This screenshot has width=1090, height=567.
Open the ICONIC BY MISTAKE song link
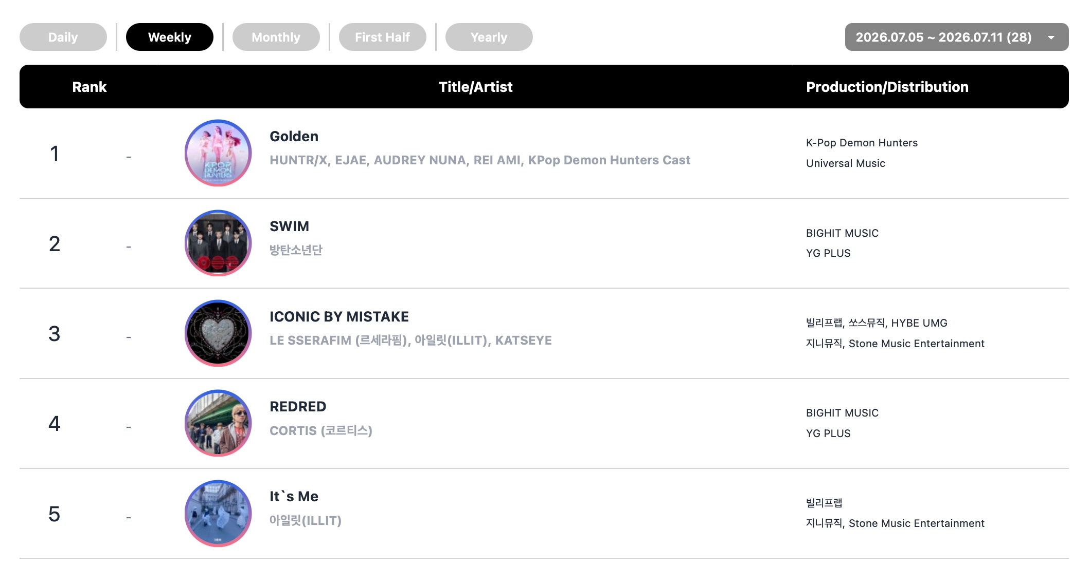point(339,316)
